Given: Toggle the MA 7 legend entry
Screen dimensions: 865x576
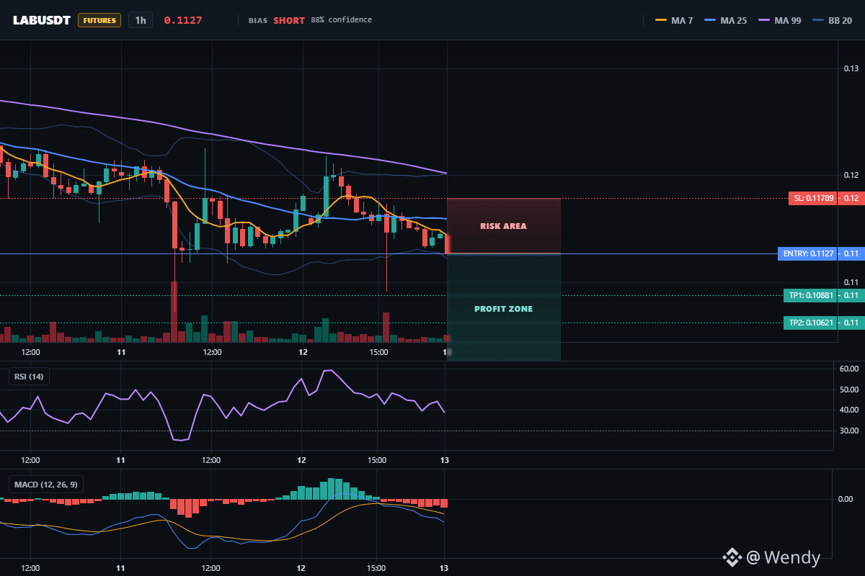Looking at the screenshot, I should pos(675,20).
